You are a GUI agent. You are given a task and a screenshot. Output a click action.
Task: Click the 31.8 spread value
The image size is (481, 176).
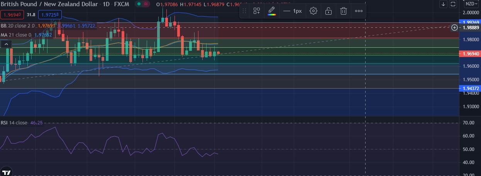point(31,15)
